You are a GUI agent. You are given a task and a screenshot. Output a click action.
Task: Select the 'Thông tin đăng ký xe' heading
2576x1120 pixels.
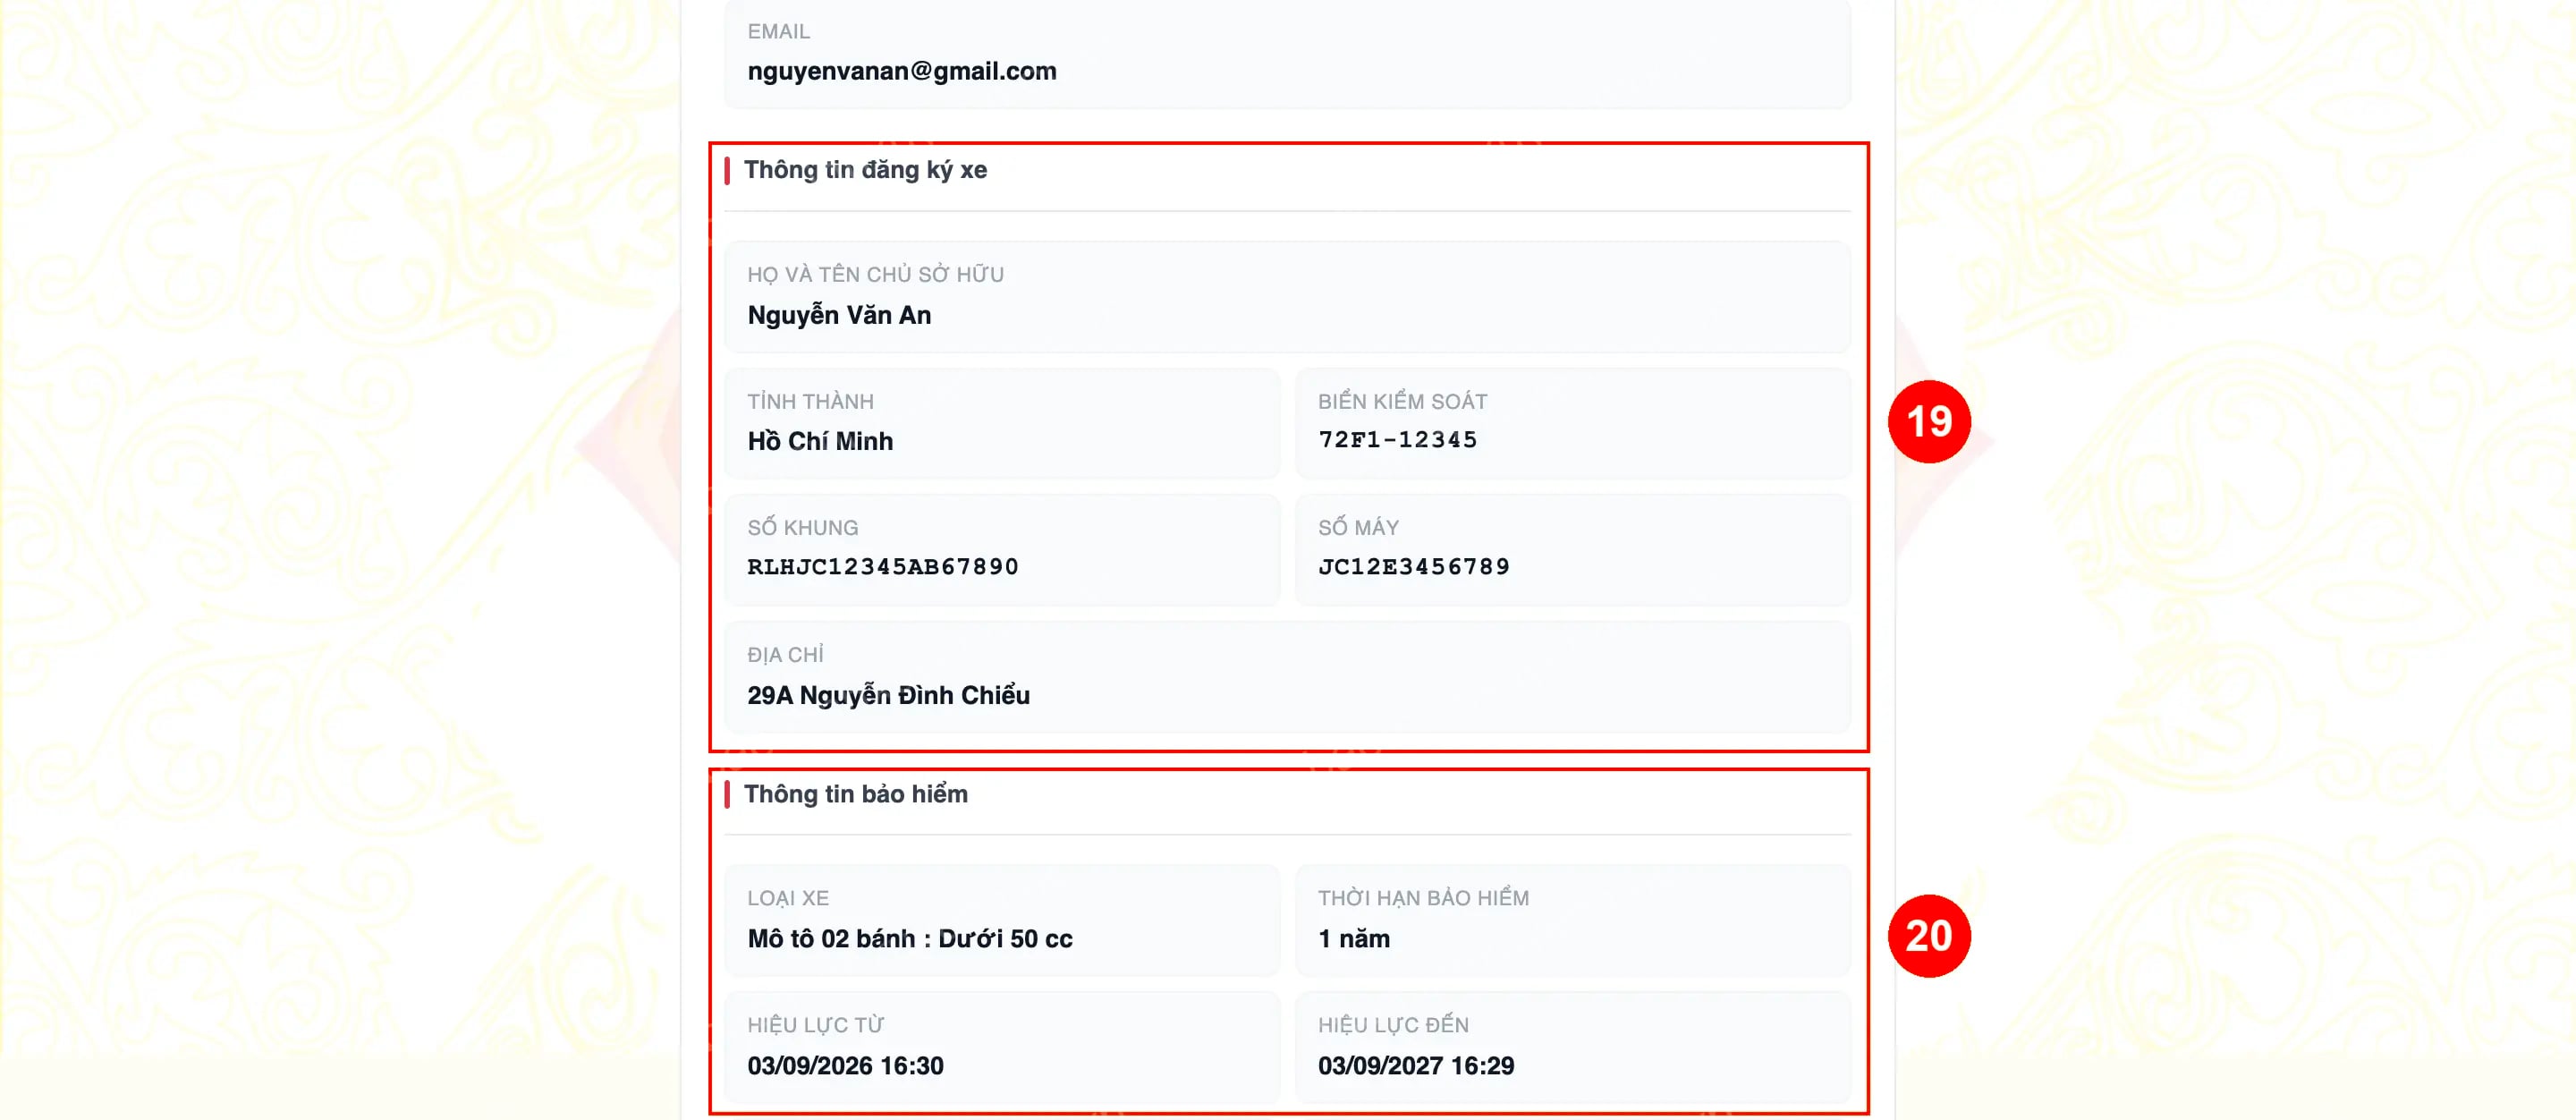click(865, 170)
